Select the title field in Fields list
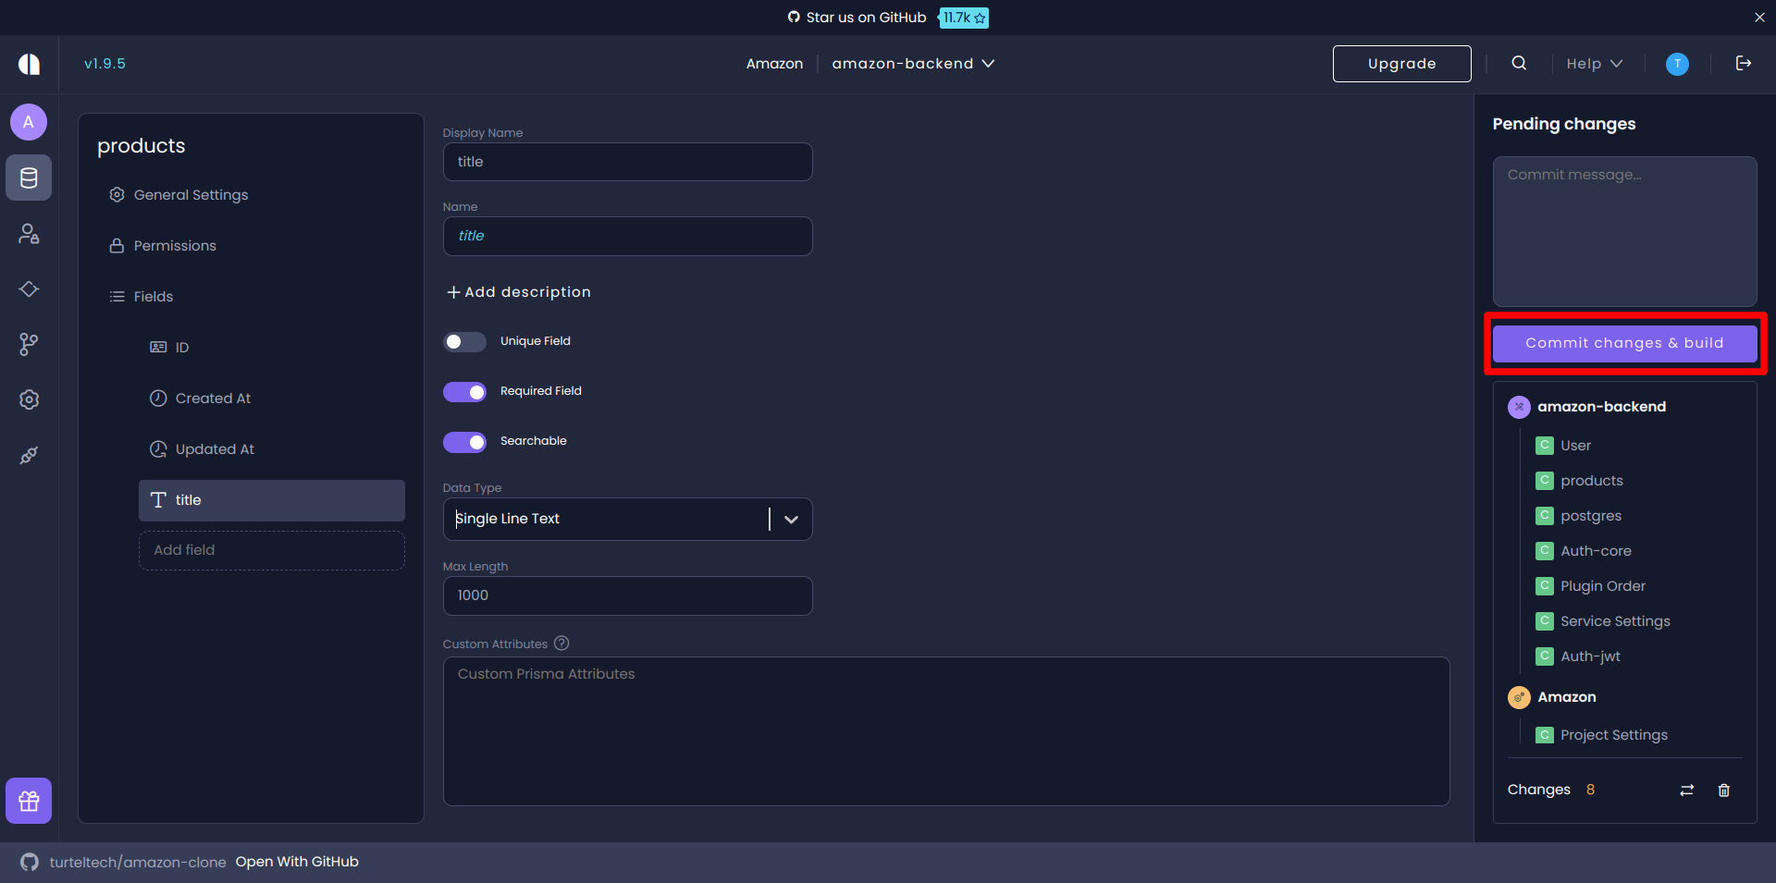Image resolution: width=1776 pixels, height=883 pixels. [271, 500]
